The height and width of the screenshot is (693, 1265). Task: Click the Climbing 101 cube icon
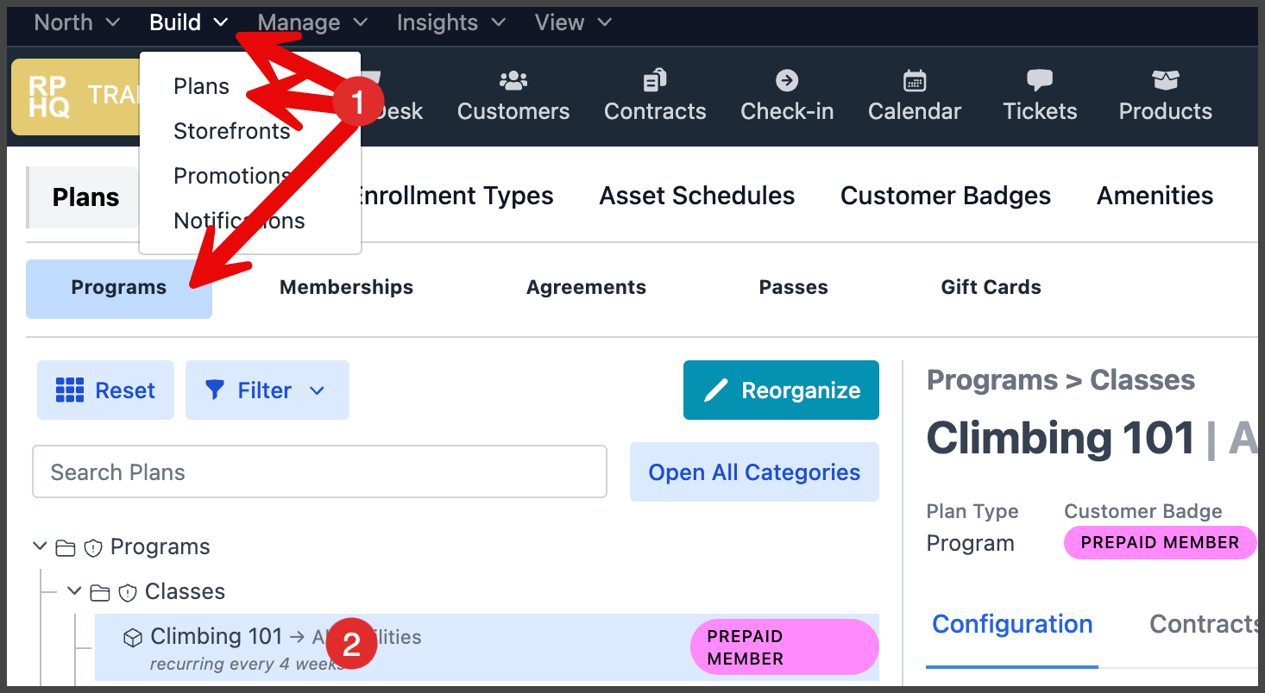click(133, 638)
